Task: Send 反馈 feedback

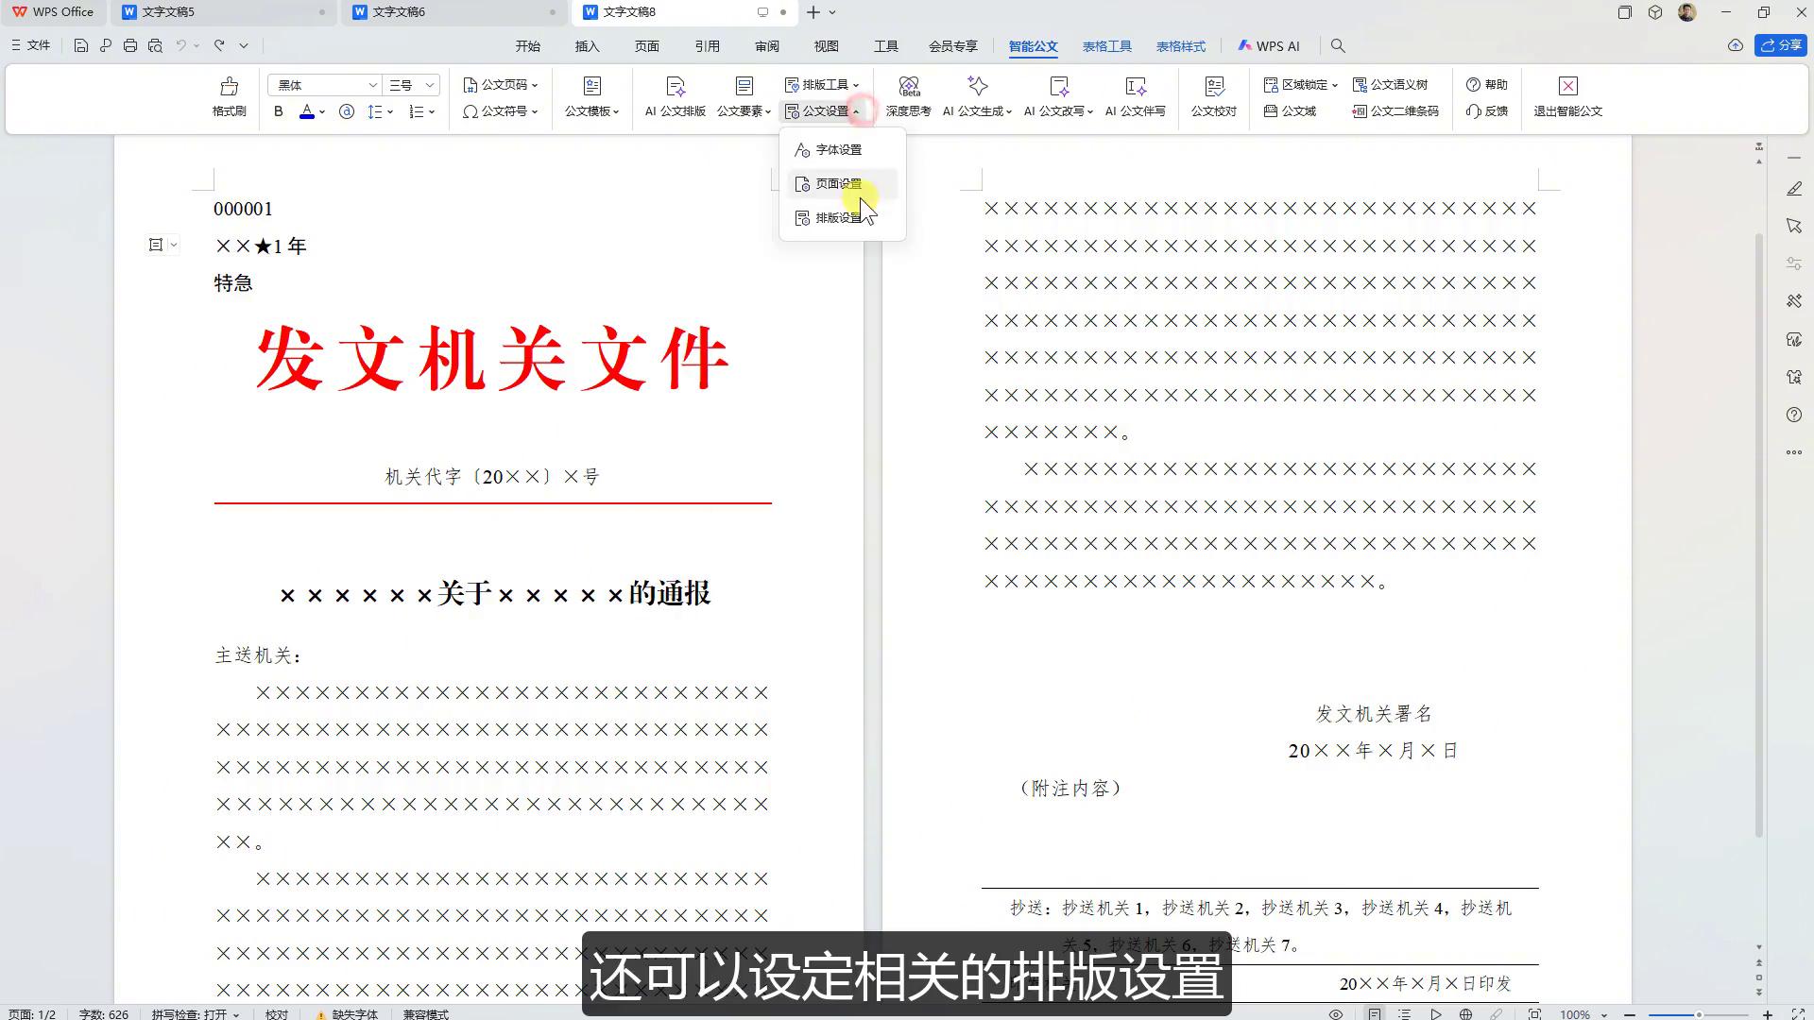Action: point(1486,110)
